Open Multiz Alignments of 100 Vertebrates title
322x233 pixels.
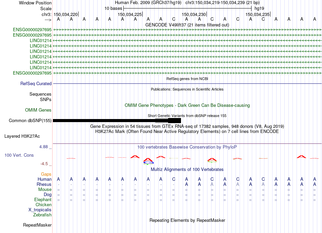click(x=187, y=170)
